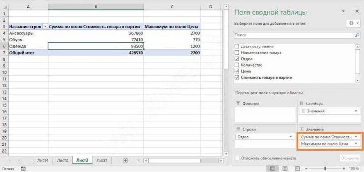
Task: Check the Дата поступления field
Action: [x=237, y=46]
